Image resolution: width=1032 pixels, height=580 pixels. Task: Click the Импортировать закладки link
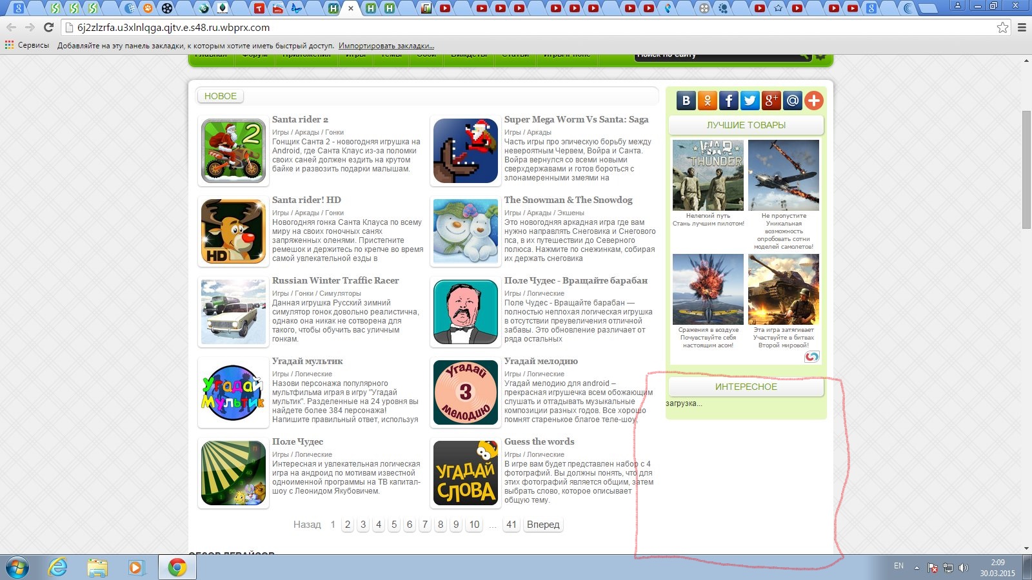(386, 46)
